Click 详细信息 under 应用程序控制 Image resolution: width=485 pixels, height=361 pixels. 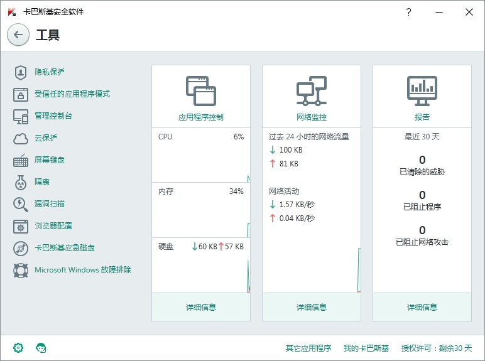[x=201, y=307]
